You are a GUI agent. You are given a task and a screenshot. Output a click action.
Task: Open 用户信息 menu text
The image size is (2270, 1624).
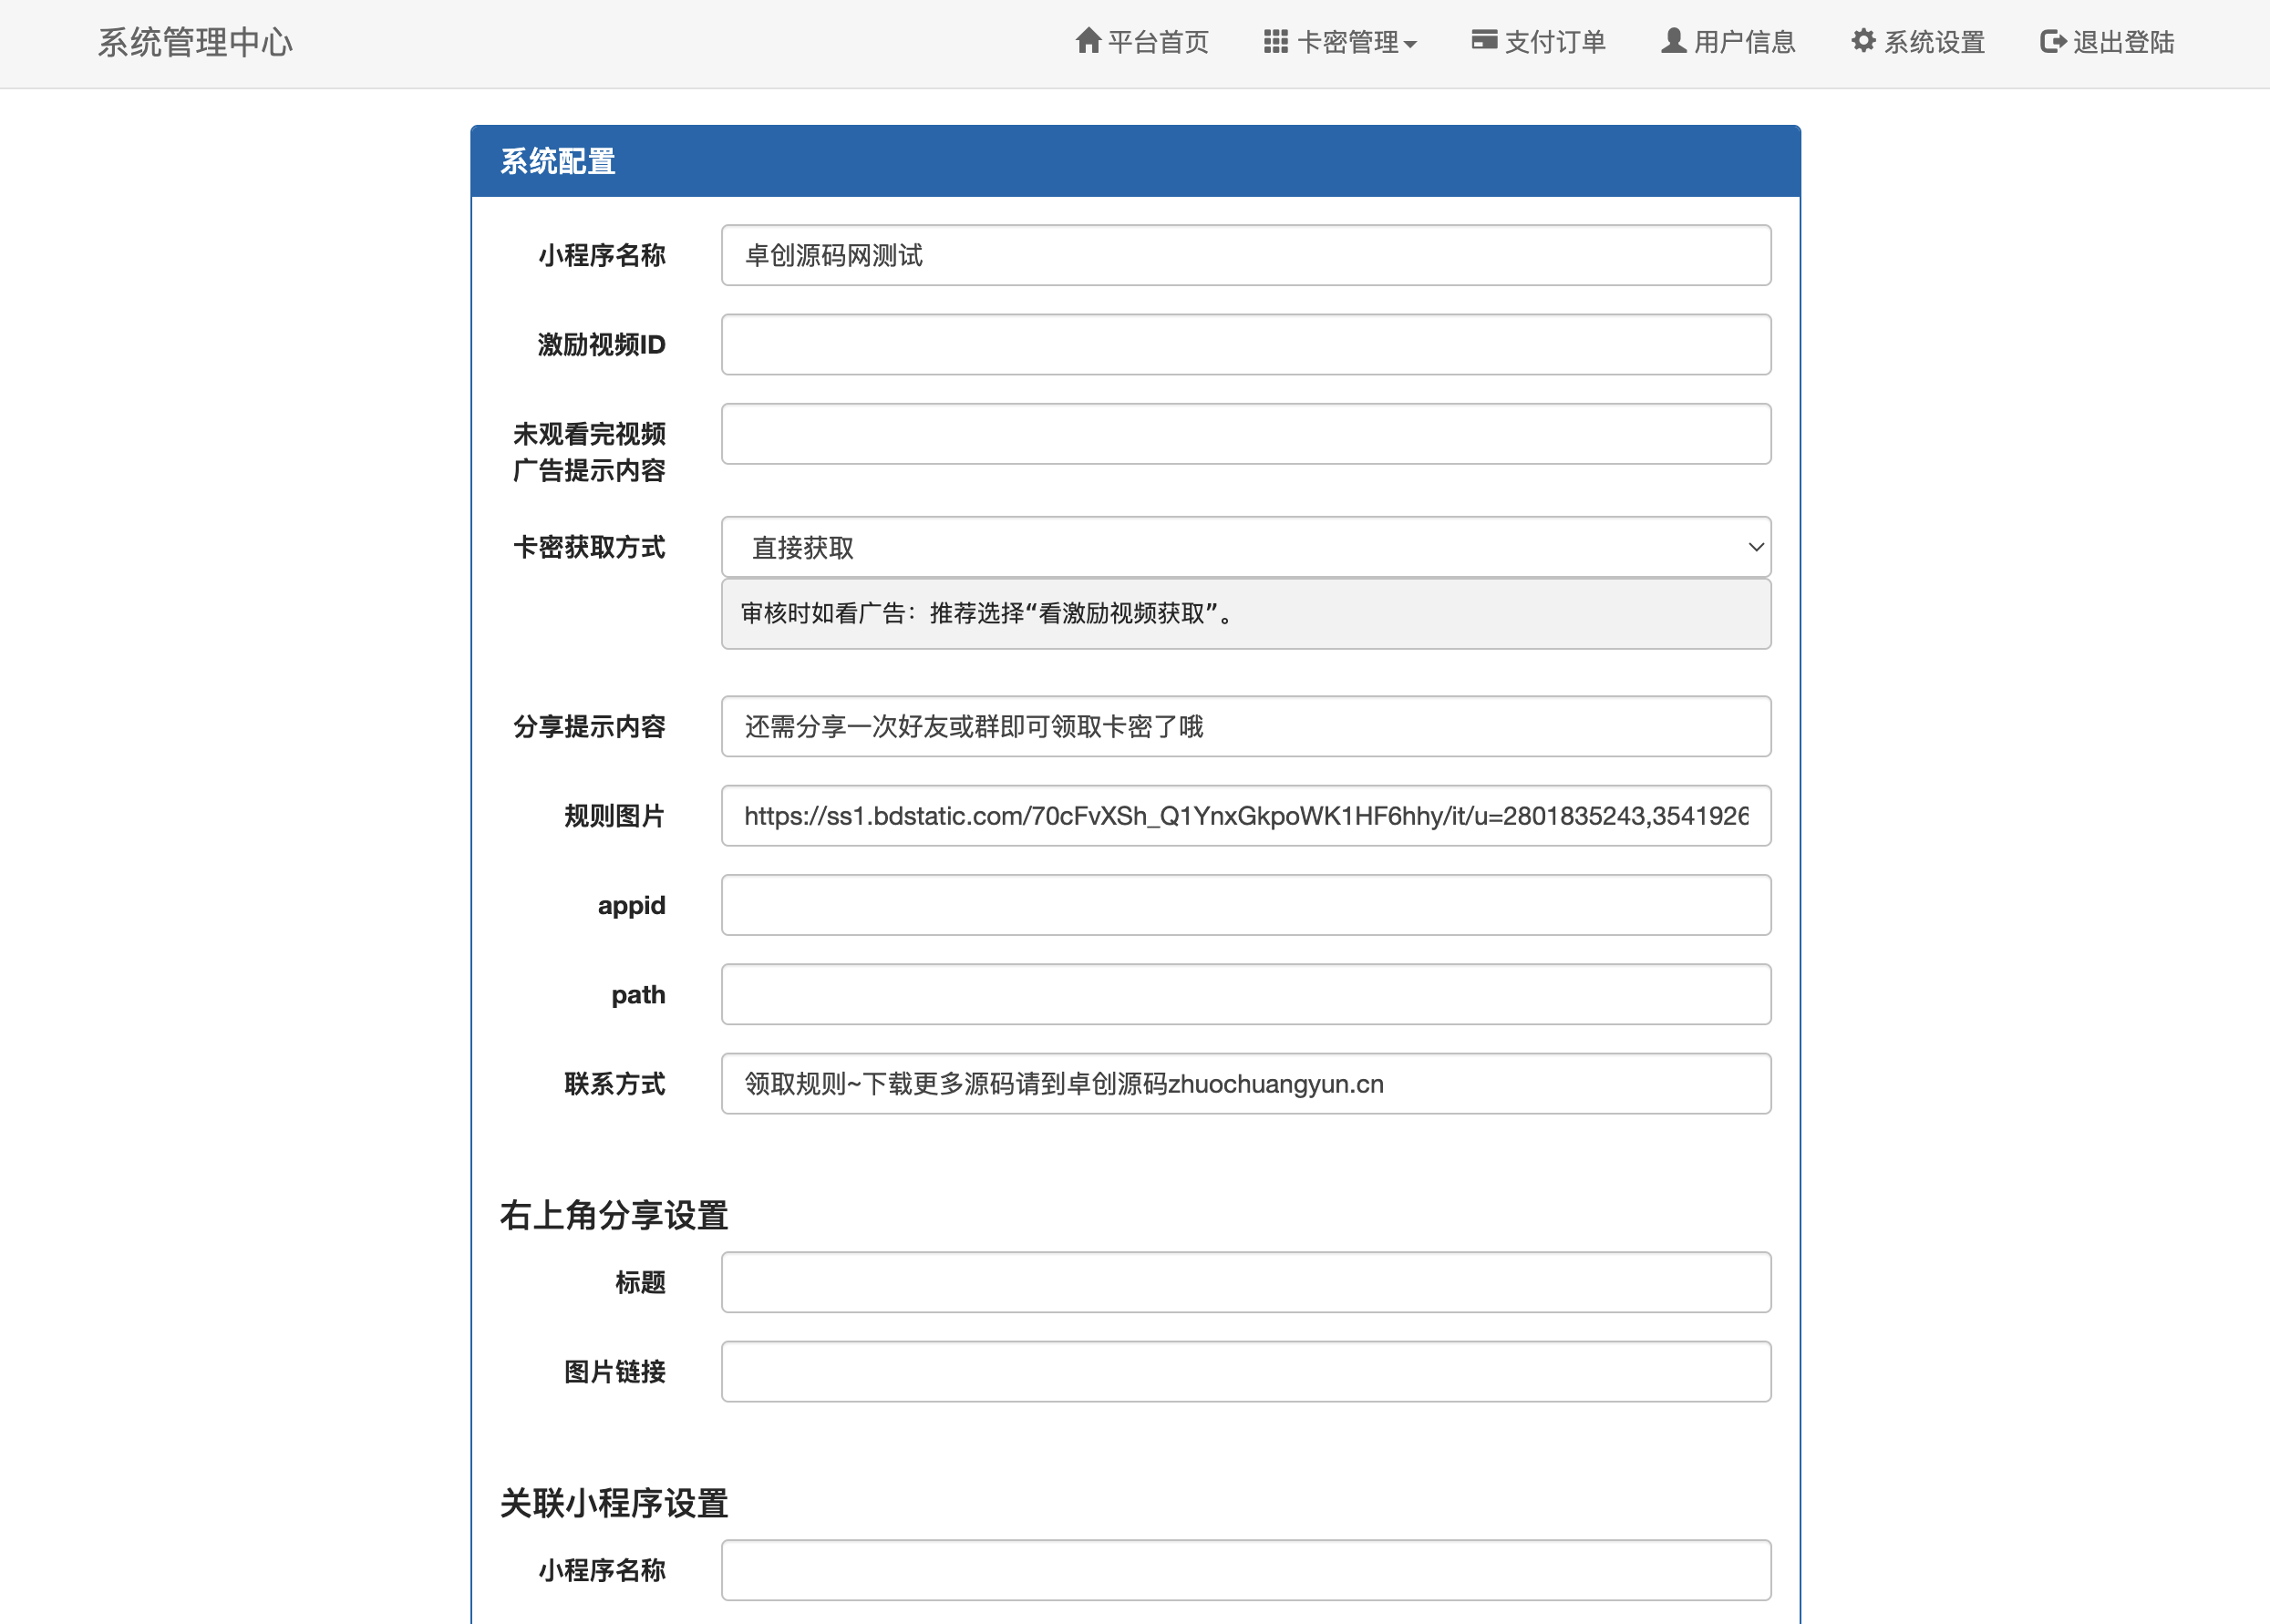point(1745,42)
